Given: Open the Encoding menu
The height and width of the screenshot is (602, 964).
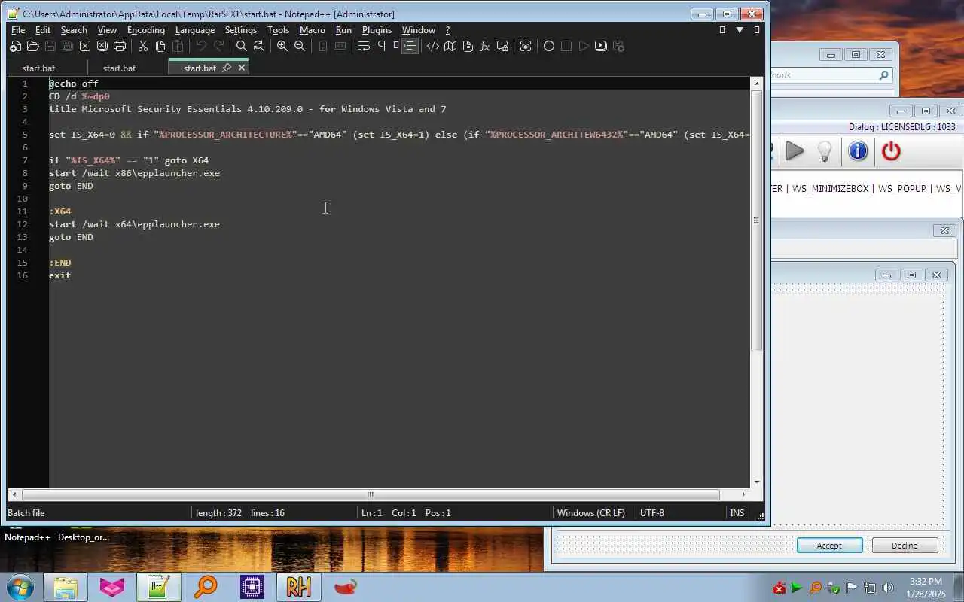Looking at the screenshot, I should pos(146,30).
